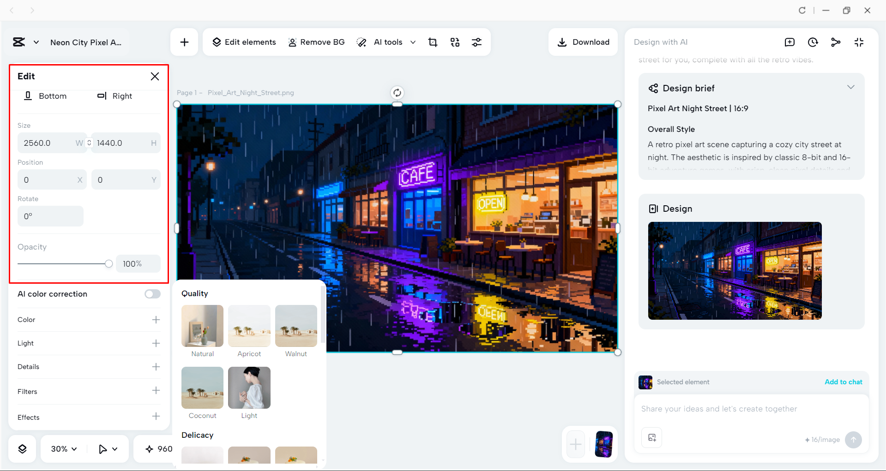Click the Neon City Pixel A... project title
Image resolution: width=886 pixels, height=471 pixels.
pyautogui.click(x=86, y=42)
